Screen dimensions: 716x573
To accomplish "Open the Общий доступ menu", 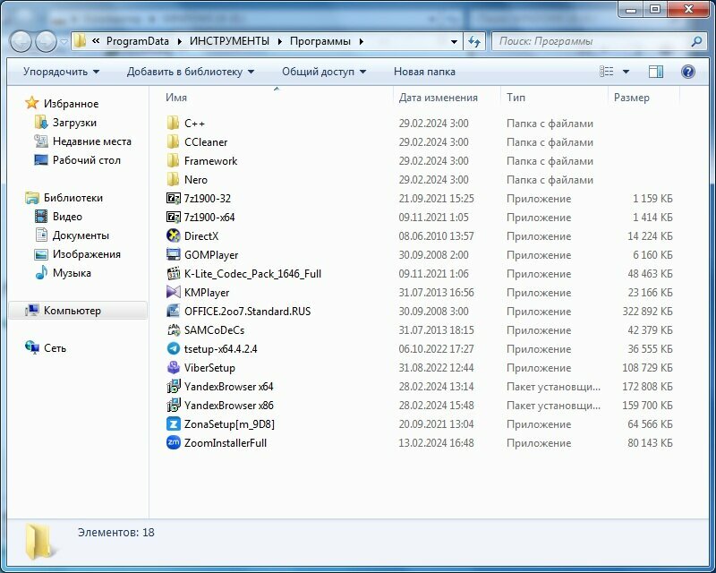I will point(324,72).
